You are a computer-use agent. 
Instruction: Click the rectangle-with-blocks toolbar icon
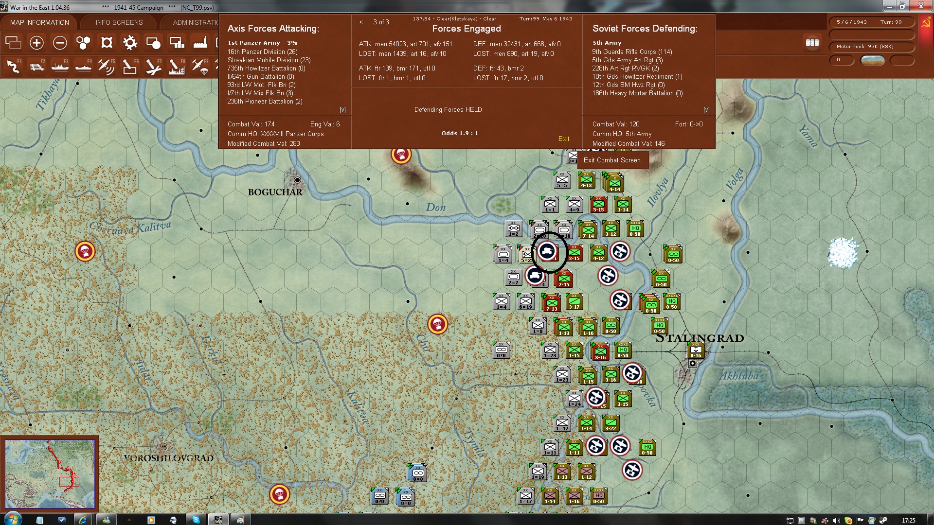177,43
